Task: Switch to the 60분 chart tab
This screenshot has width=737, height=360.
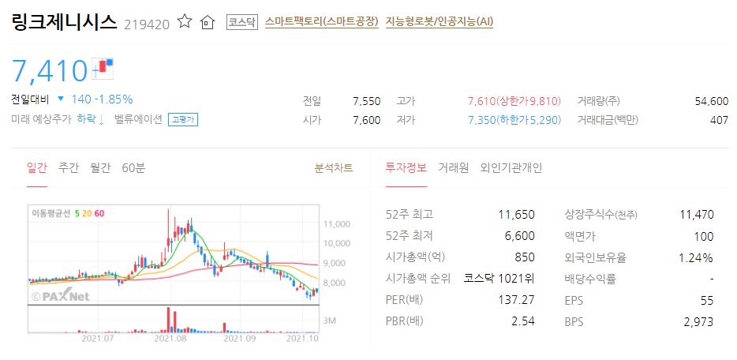Action: coord(133,168)
